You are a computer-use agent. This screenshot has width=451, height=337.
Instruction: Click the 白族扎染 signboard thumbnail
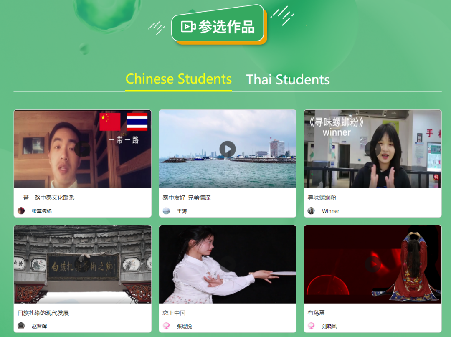(x=83, y=264)
